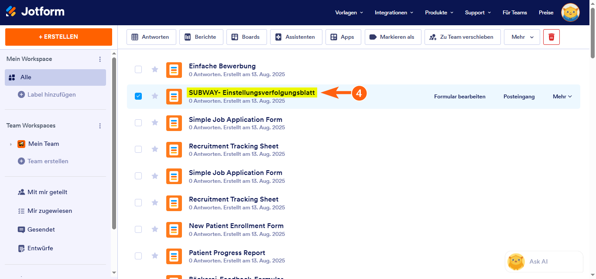
Task: Open Team Workspaces three-dot options
Action: tap(100, 126)
